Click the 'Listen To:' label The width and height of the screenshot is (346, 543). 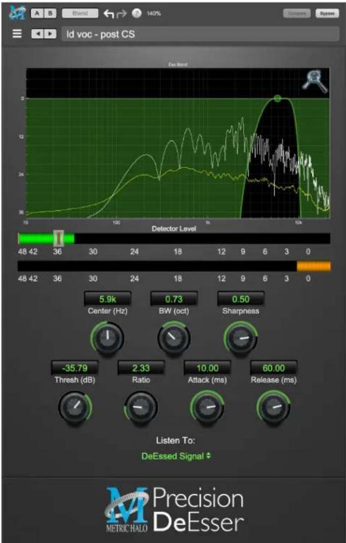175,441
